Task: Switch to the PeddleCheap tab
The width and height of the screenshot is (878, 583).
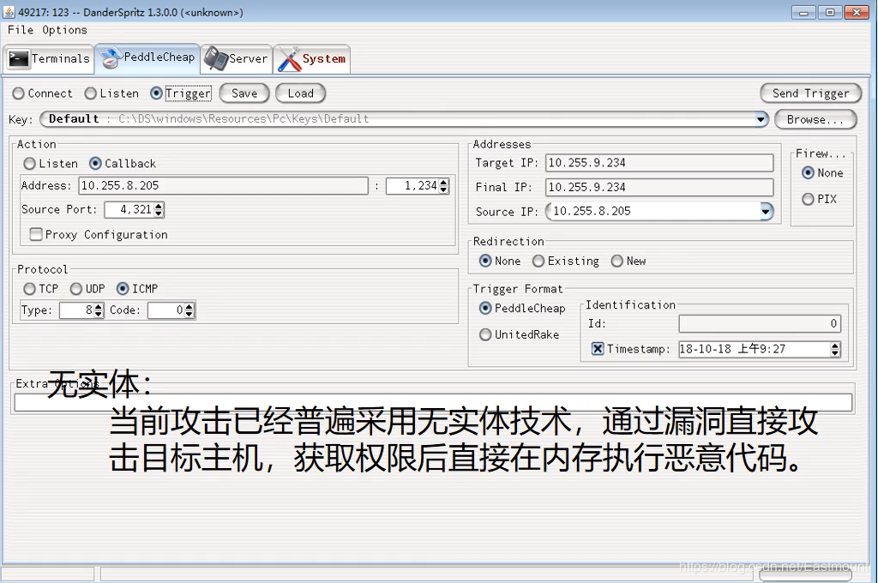Action: coord(147,57)
